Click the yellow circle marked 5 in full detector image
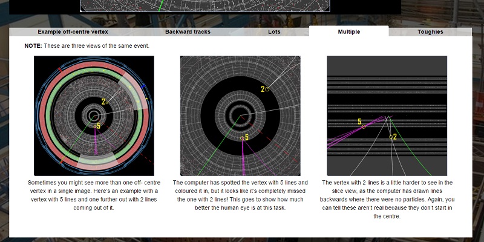Screen dimensions: 484x242 pos(95,126)
